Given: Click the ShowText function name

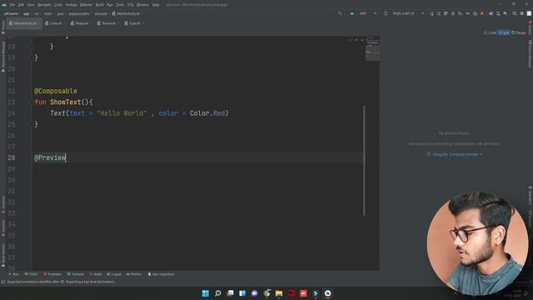Looking at the screenshot, I should (x=65, y=102).
